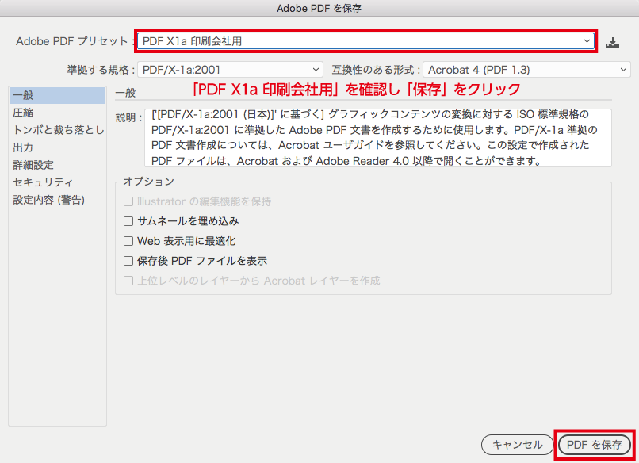639x463 pixels.
Task: Click inside the 説明 description text box
Action: [x=378, y=138]
